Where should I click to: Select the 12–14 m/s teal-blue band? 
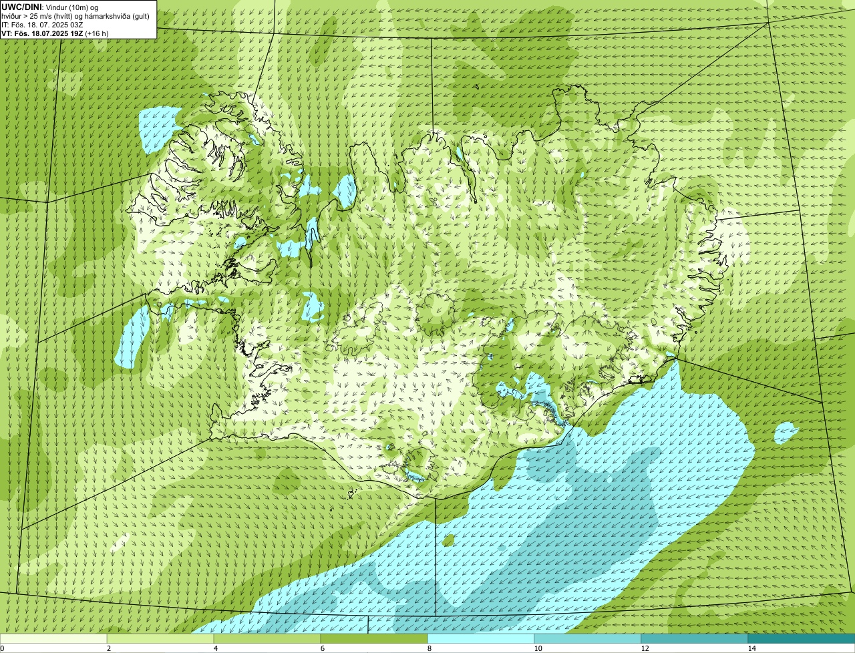click(695, 638)
